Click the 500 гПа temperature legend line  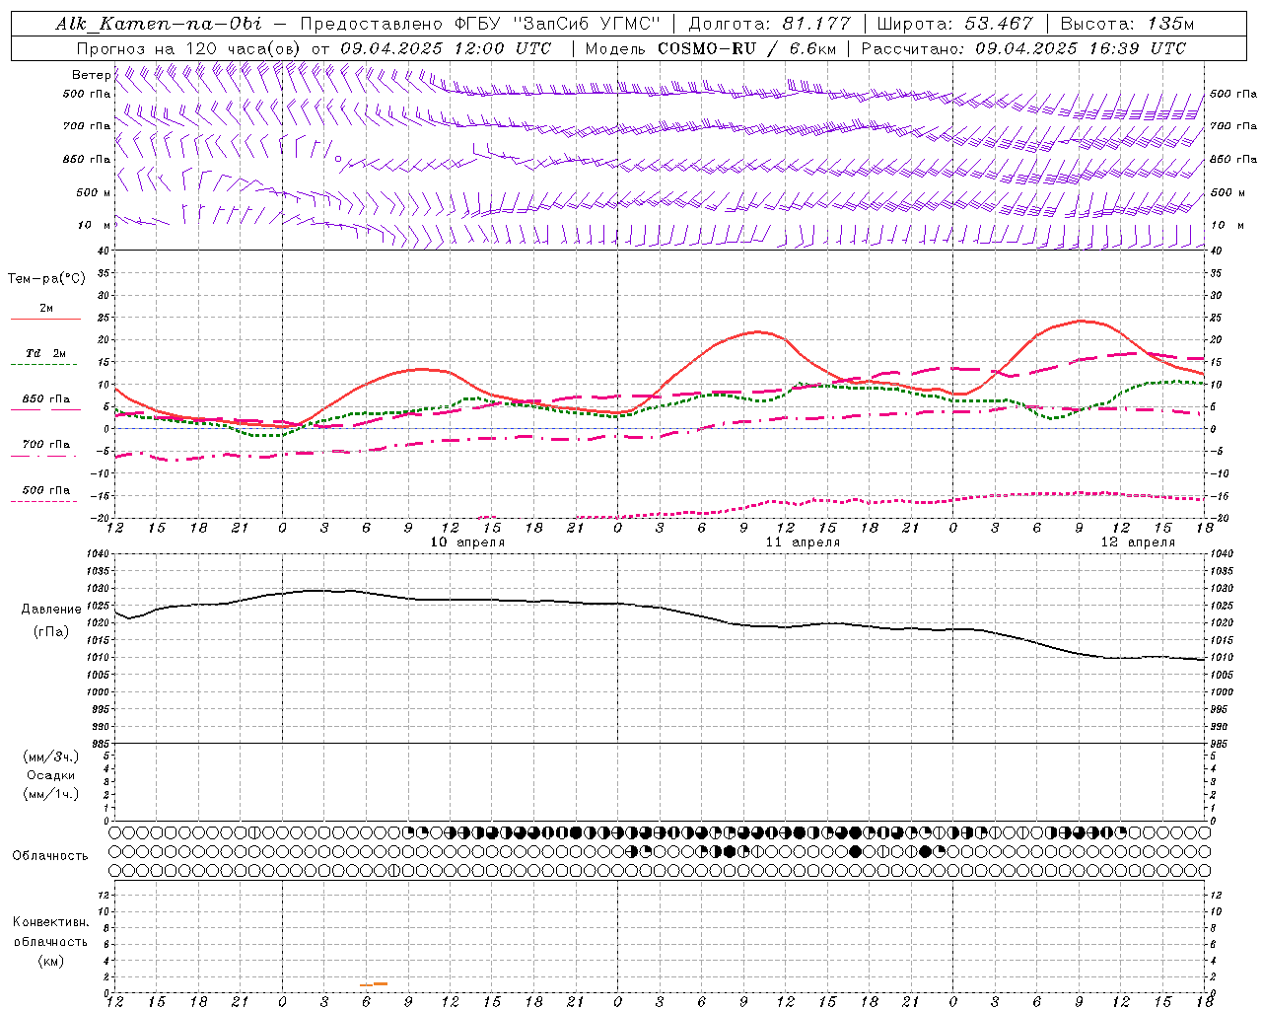tap(45, 501)
